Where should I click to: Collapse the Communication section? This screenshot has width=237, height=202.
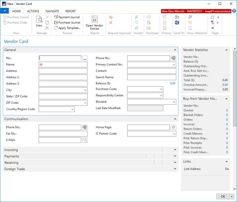click(x=175, y=119)
